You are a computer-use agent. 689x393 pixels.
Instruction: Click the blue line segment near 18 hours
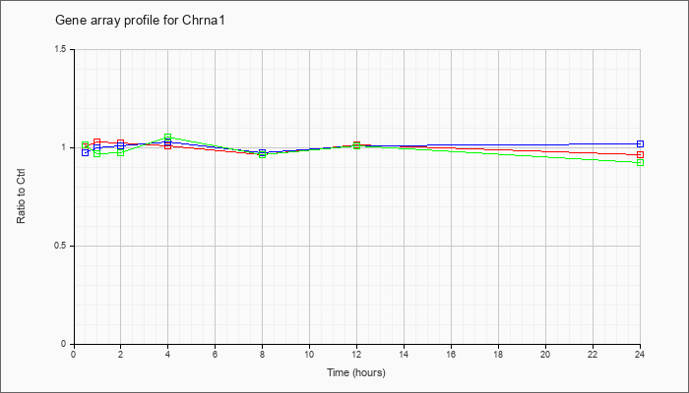498,144
